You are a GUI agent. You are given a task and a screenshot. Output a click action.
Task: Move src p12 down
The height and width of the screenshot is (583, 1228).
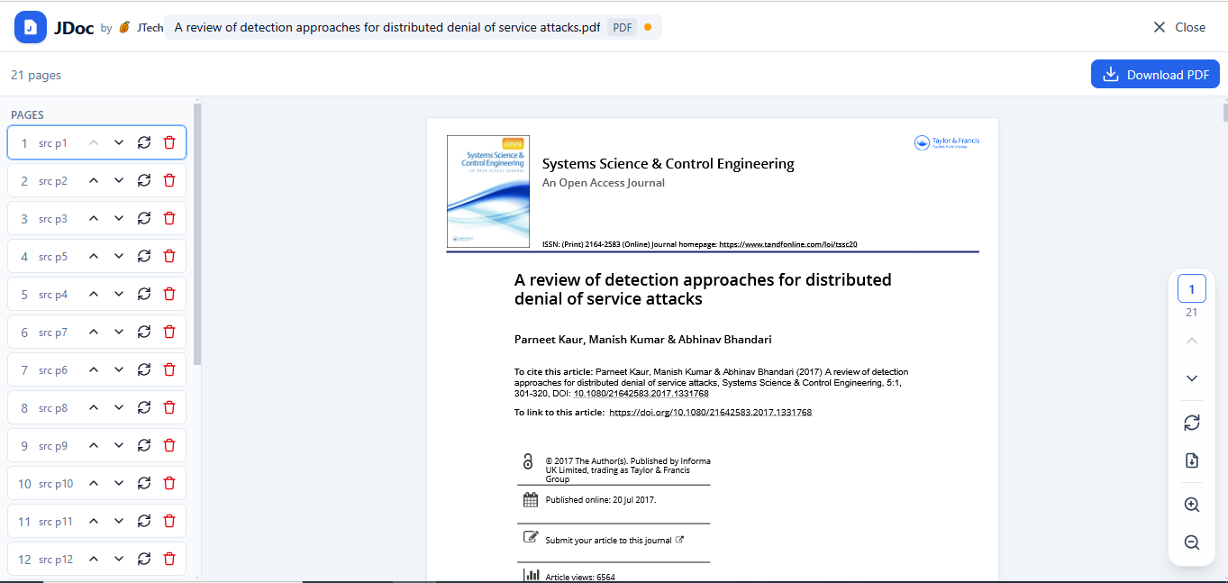(119, 559)
